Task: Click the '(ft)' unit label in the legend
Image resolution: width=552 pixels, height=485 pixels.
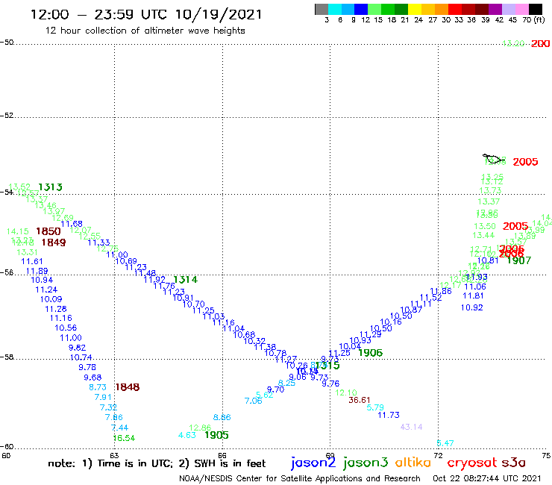Action: (539, 19)
